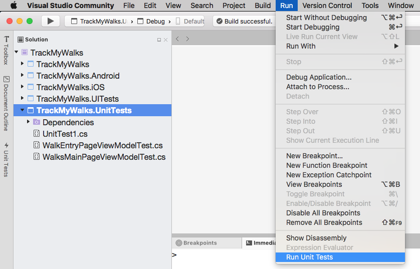Change the Debug configuration selector

pos(151,22)
